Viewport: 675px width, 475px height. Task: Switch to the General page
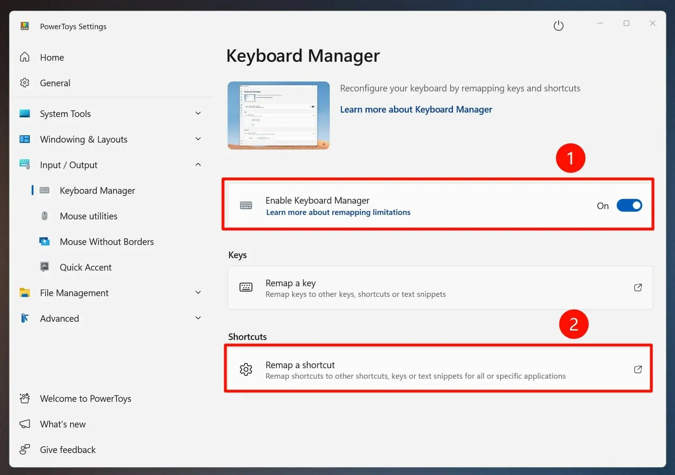tap(55, 83)
